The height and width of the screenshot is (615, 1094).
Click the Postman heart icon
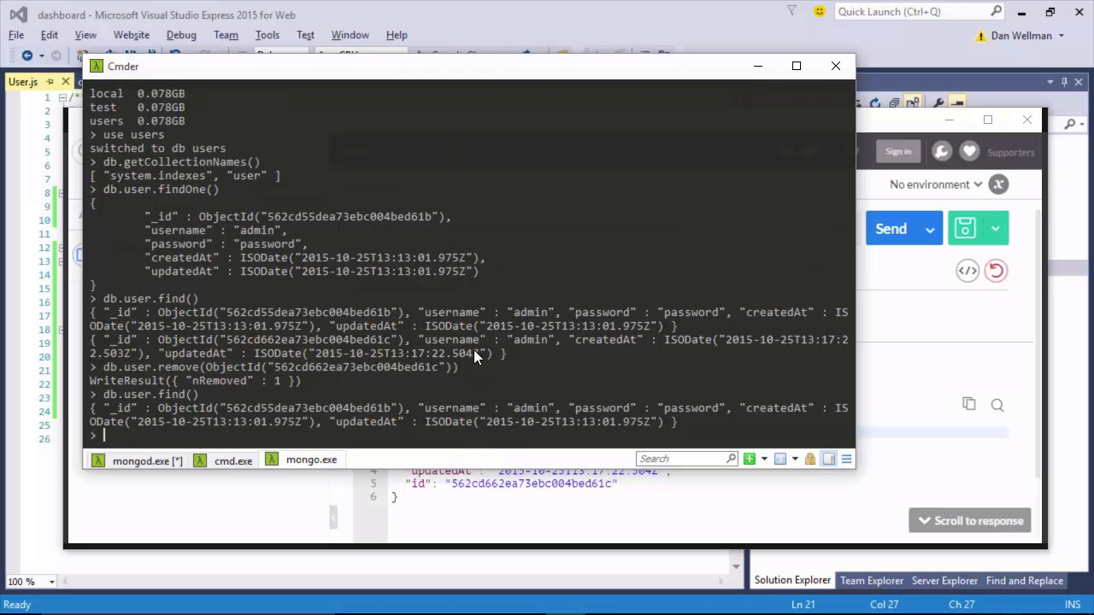[x=969, y=152]
